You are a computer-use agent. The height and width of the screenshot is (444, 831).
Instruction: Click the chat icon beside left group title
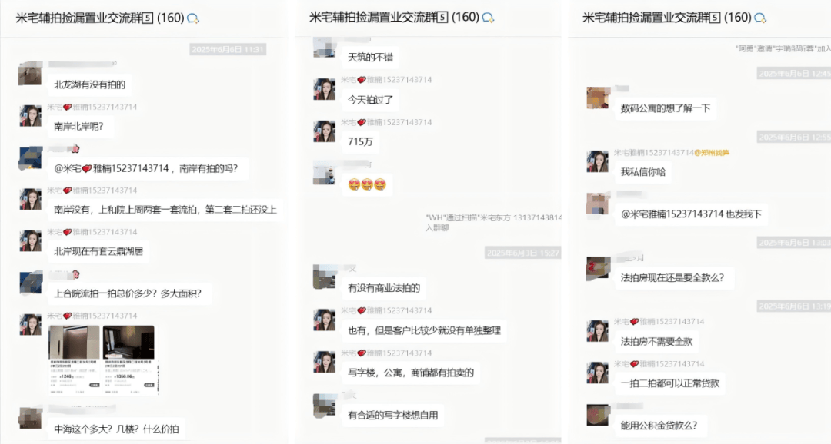(193, 18)
